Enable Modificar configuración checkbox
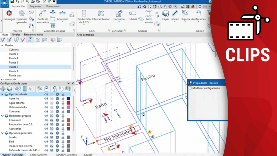The width and height of the screenshot is (277, 156). [x=190, y=88]
